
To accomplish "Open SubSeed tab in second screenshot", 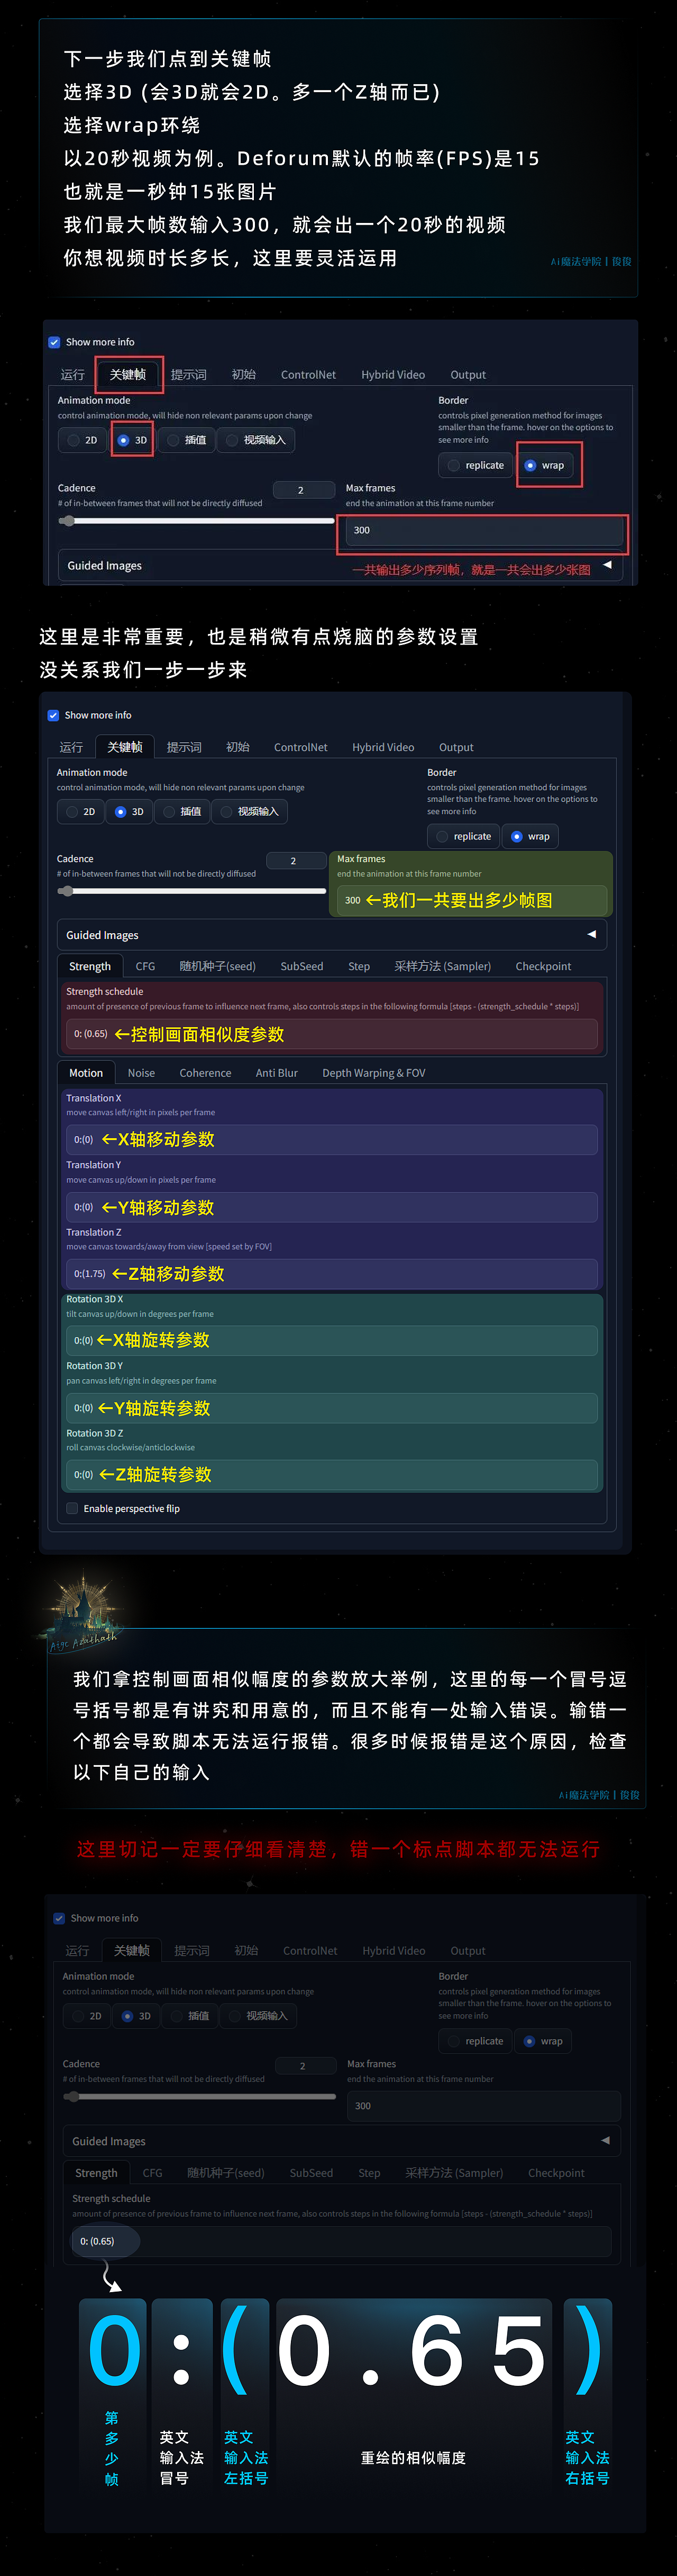I will click(301, 966).
